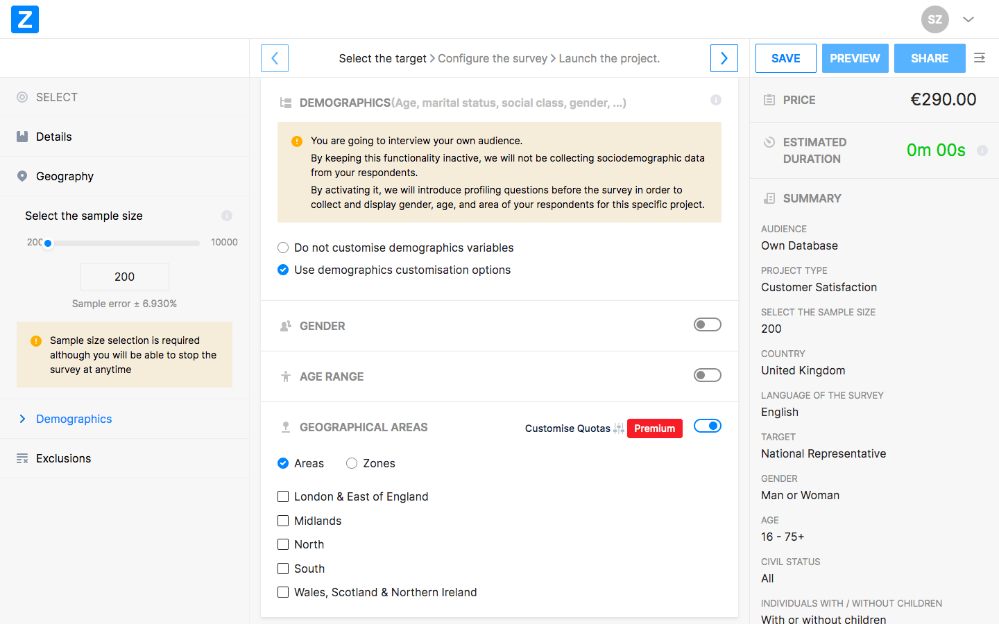The height and width of the screenshot is (624, 999).
Task: Enable the Age Range toggle
Action: pos(707,374)
